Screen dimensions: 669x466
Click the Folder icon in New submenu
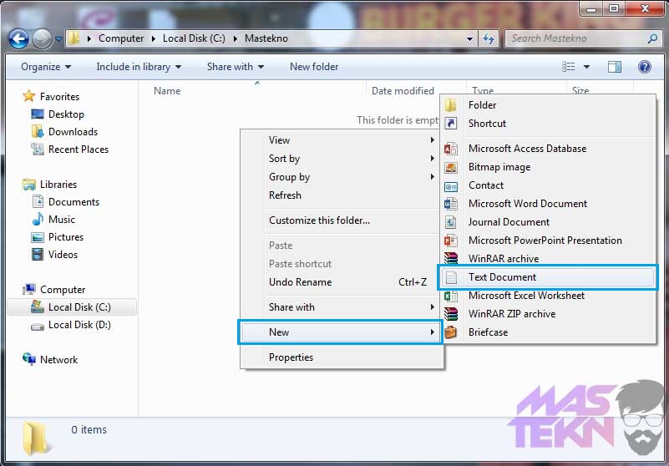click(450, 105)
